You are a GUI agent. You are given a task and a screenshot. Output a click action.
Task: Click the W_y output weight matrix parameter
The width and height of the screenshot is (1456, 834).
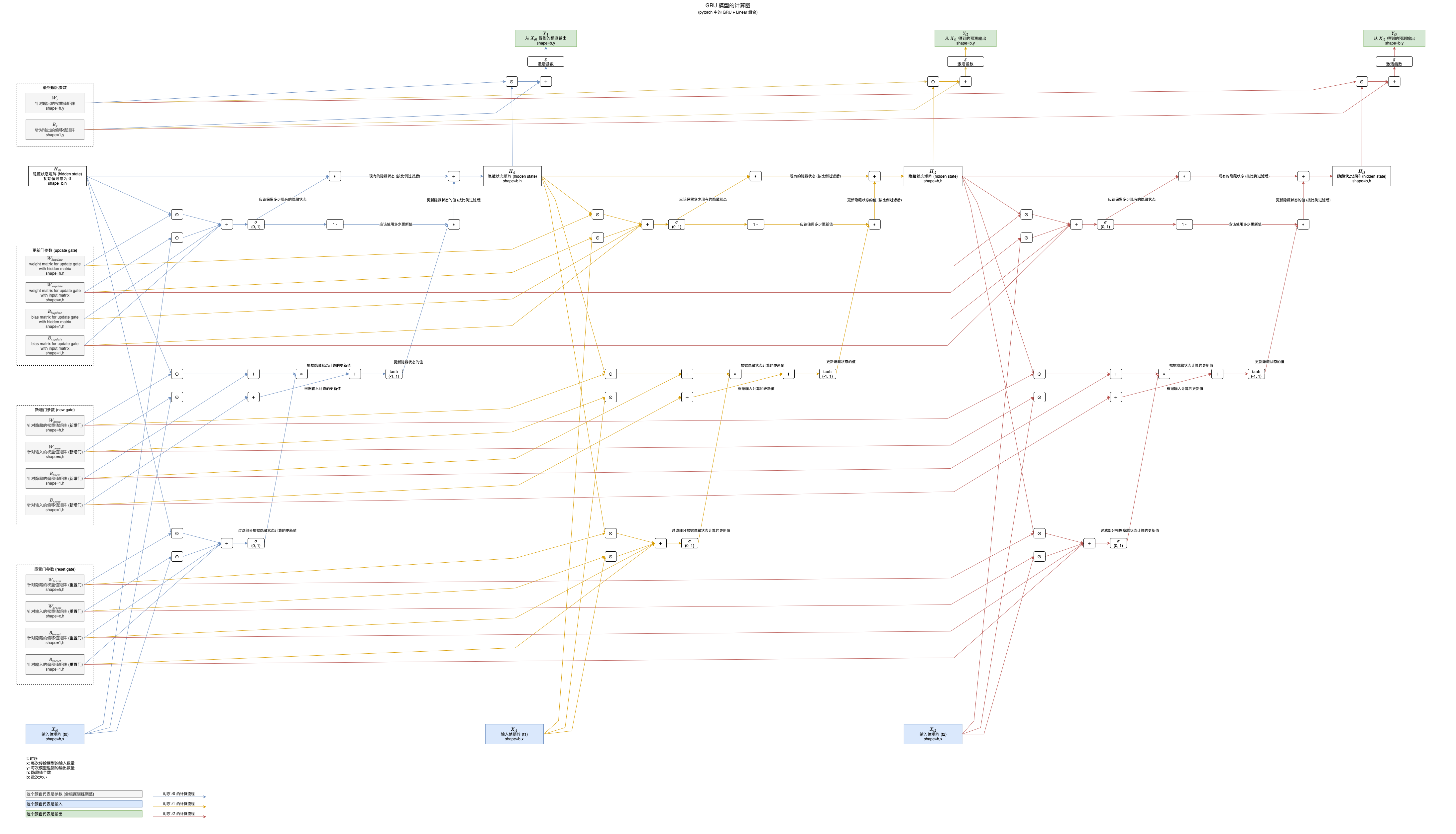pyautogui.click(x=55, y=103)
